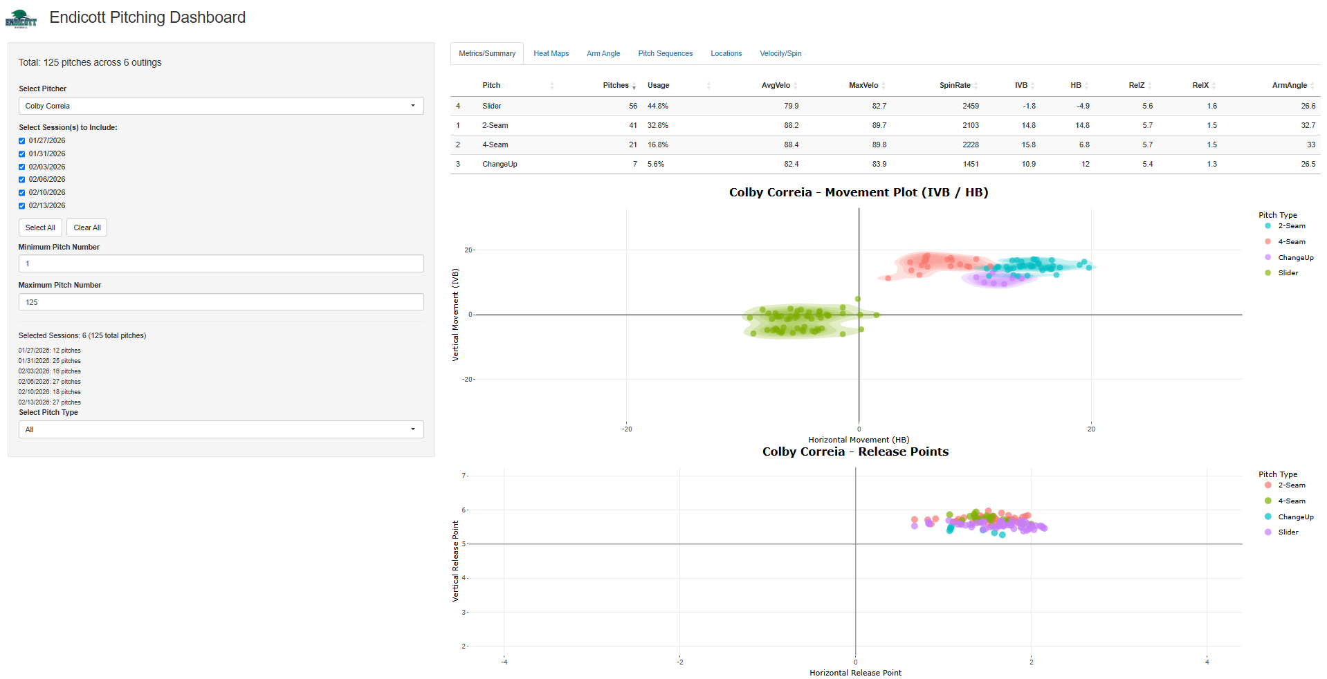Open the Arm Angle tab

tap(603, 53)
